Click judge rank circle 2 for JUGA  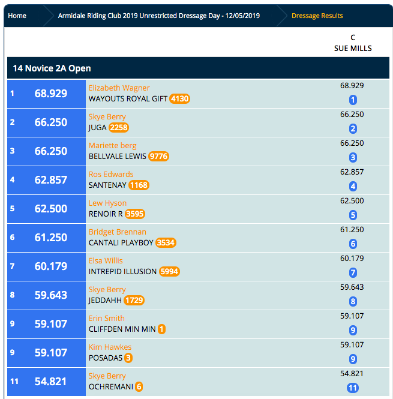pyautogui.click(x=353, y=129)
